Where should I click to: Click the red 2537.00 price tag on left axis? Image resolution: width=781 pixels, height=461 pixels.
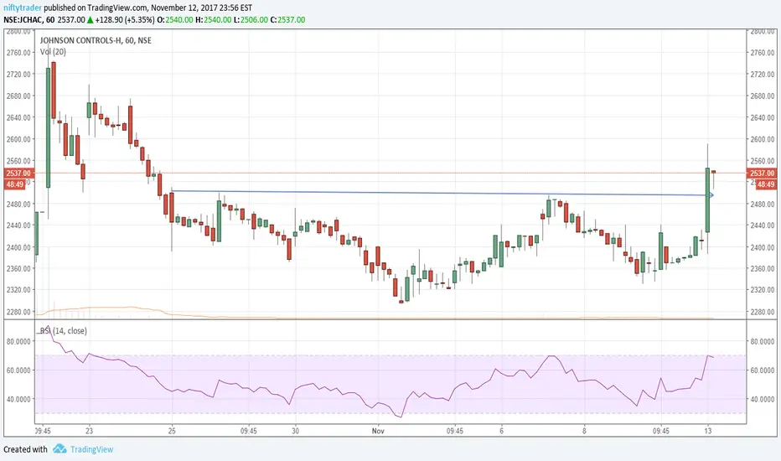(19, 174)
